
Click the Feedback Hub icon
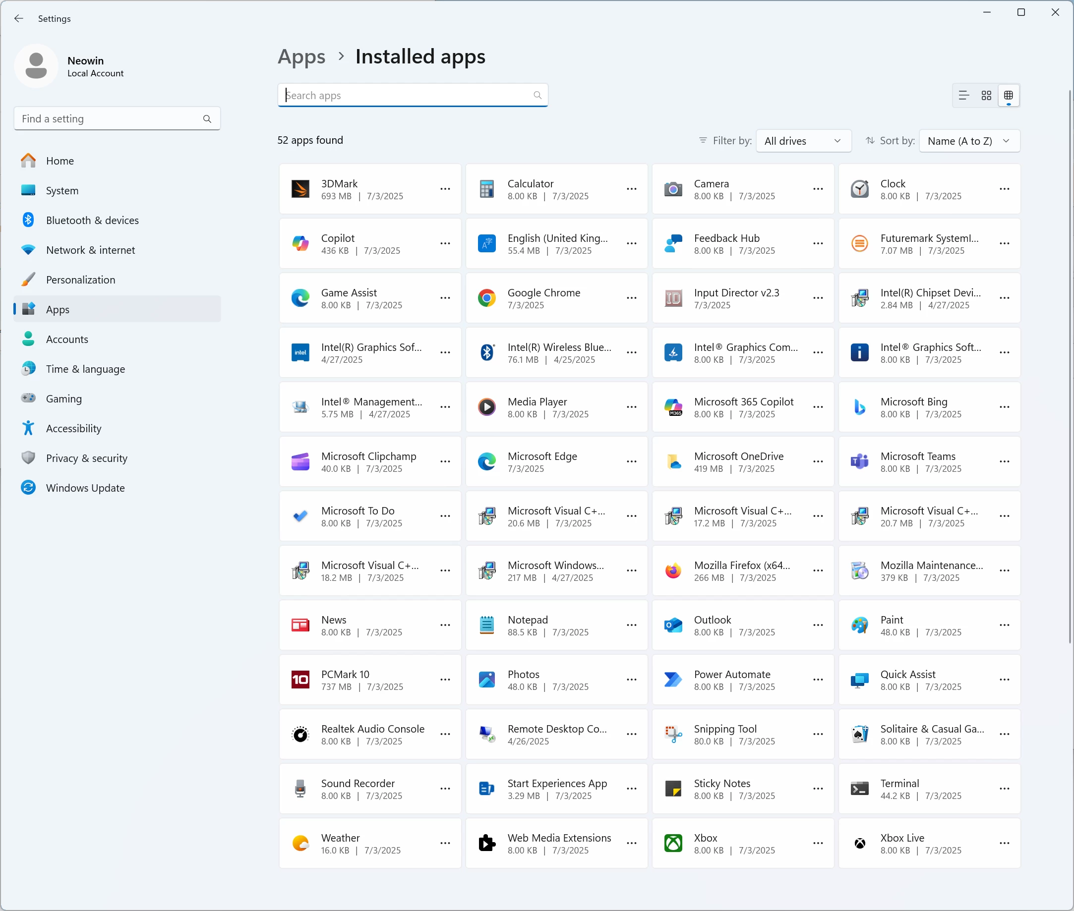pos(673,244)
